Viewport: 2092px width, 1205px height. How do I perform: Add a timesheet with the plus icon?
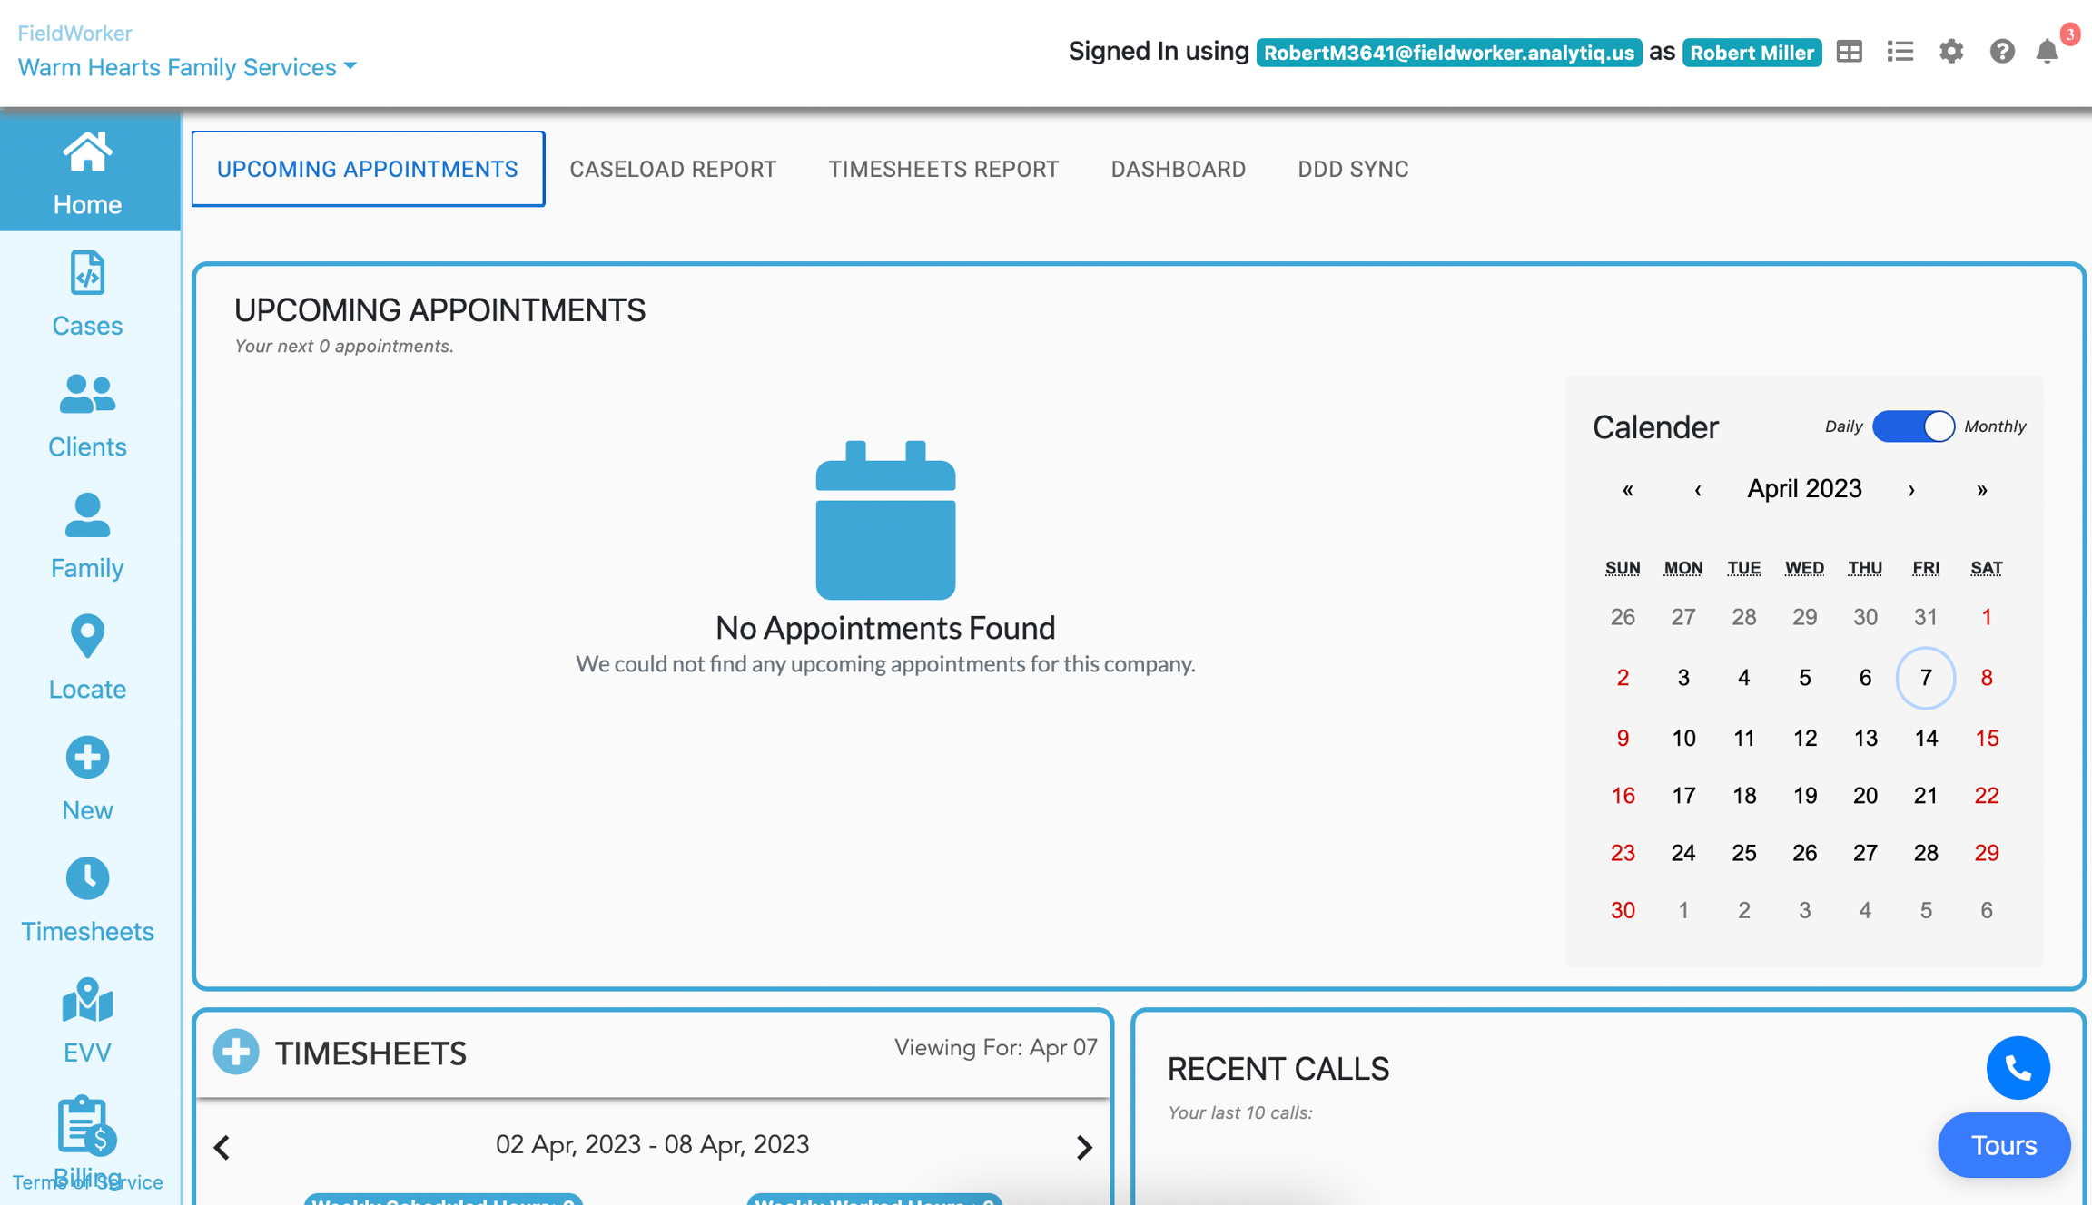pyautogui.click(x=236, y=1052)
